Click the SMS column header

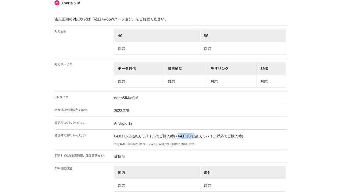[264, 68]
